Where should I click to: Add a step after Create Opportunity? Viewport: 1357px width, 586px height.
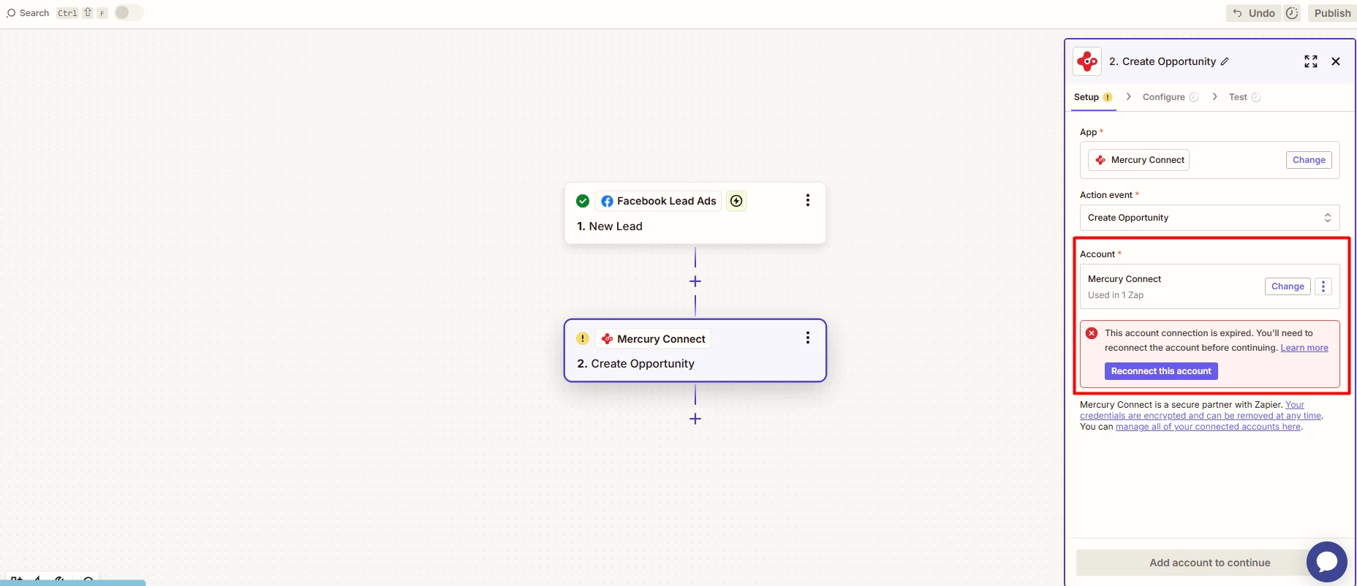[x=695, y=419]
